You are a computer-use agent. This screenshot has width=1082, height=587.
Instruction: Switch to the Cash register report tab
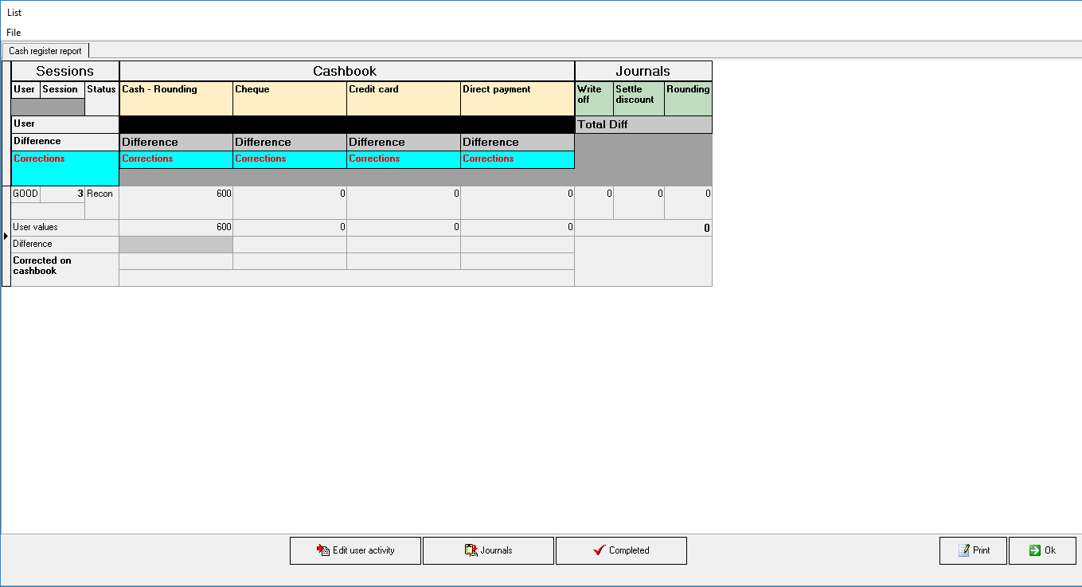tap(45, 51)
